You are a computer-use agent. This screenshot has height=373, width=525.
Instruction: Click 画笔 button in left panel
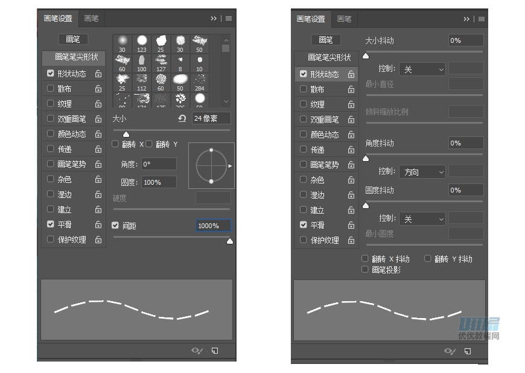click(x=73, y=39)
